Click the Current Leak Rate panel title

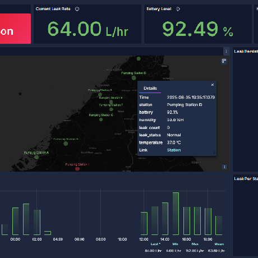click(53, 9)
